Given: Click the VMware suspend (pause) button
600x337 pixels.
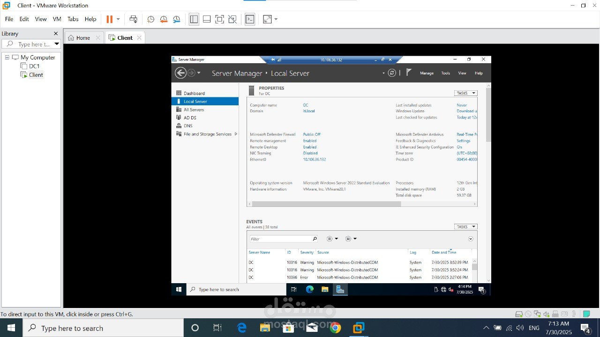Looking at the screenshot, I should point(109,19).
